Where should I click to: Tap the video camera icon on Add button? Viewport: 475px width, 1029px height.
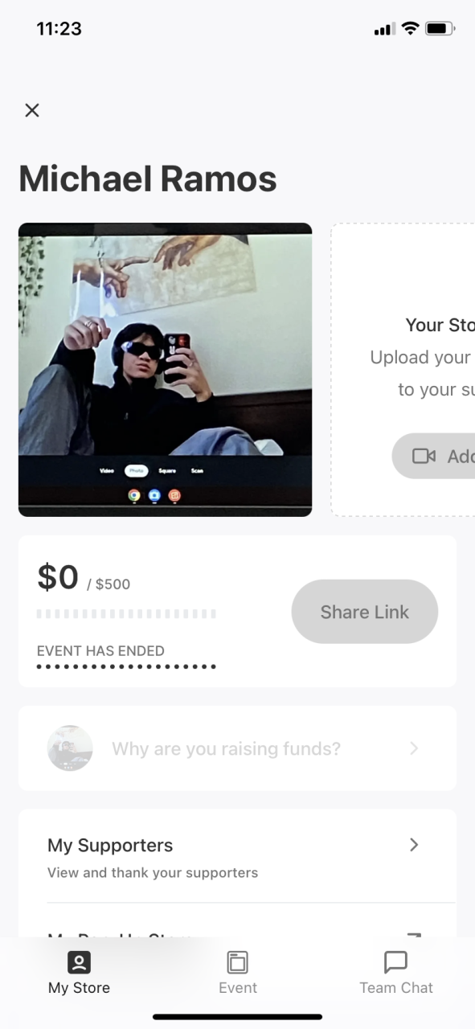[424, 456]
